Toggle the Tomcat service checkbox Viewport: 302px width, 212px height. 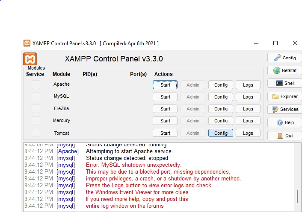36,133
